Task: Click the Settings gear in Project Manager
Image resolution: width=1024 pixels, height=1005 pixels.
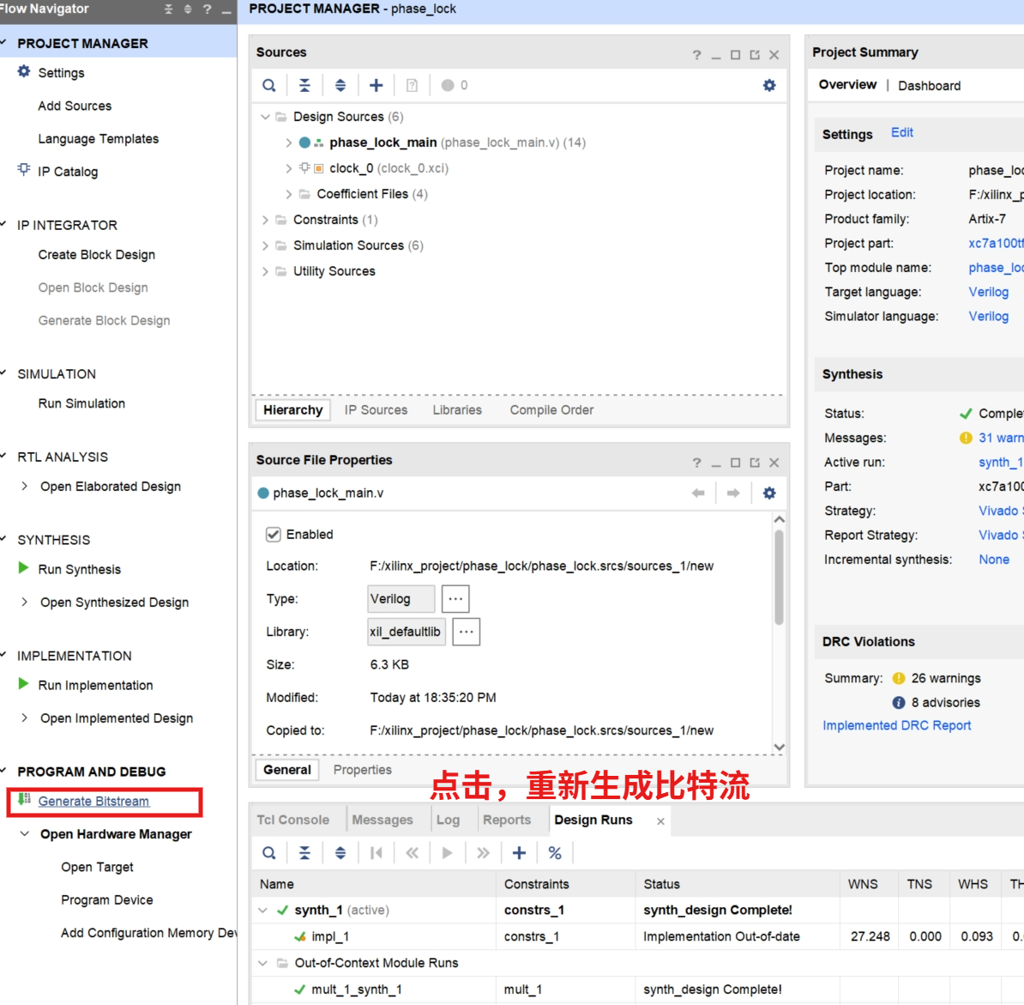Action: click(x=23, y=72)
